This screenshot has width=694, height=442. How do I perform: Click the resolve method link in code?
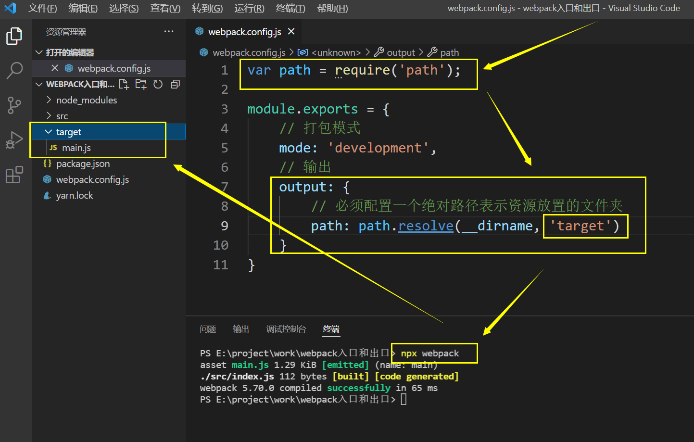click(426, 226)
